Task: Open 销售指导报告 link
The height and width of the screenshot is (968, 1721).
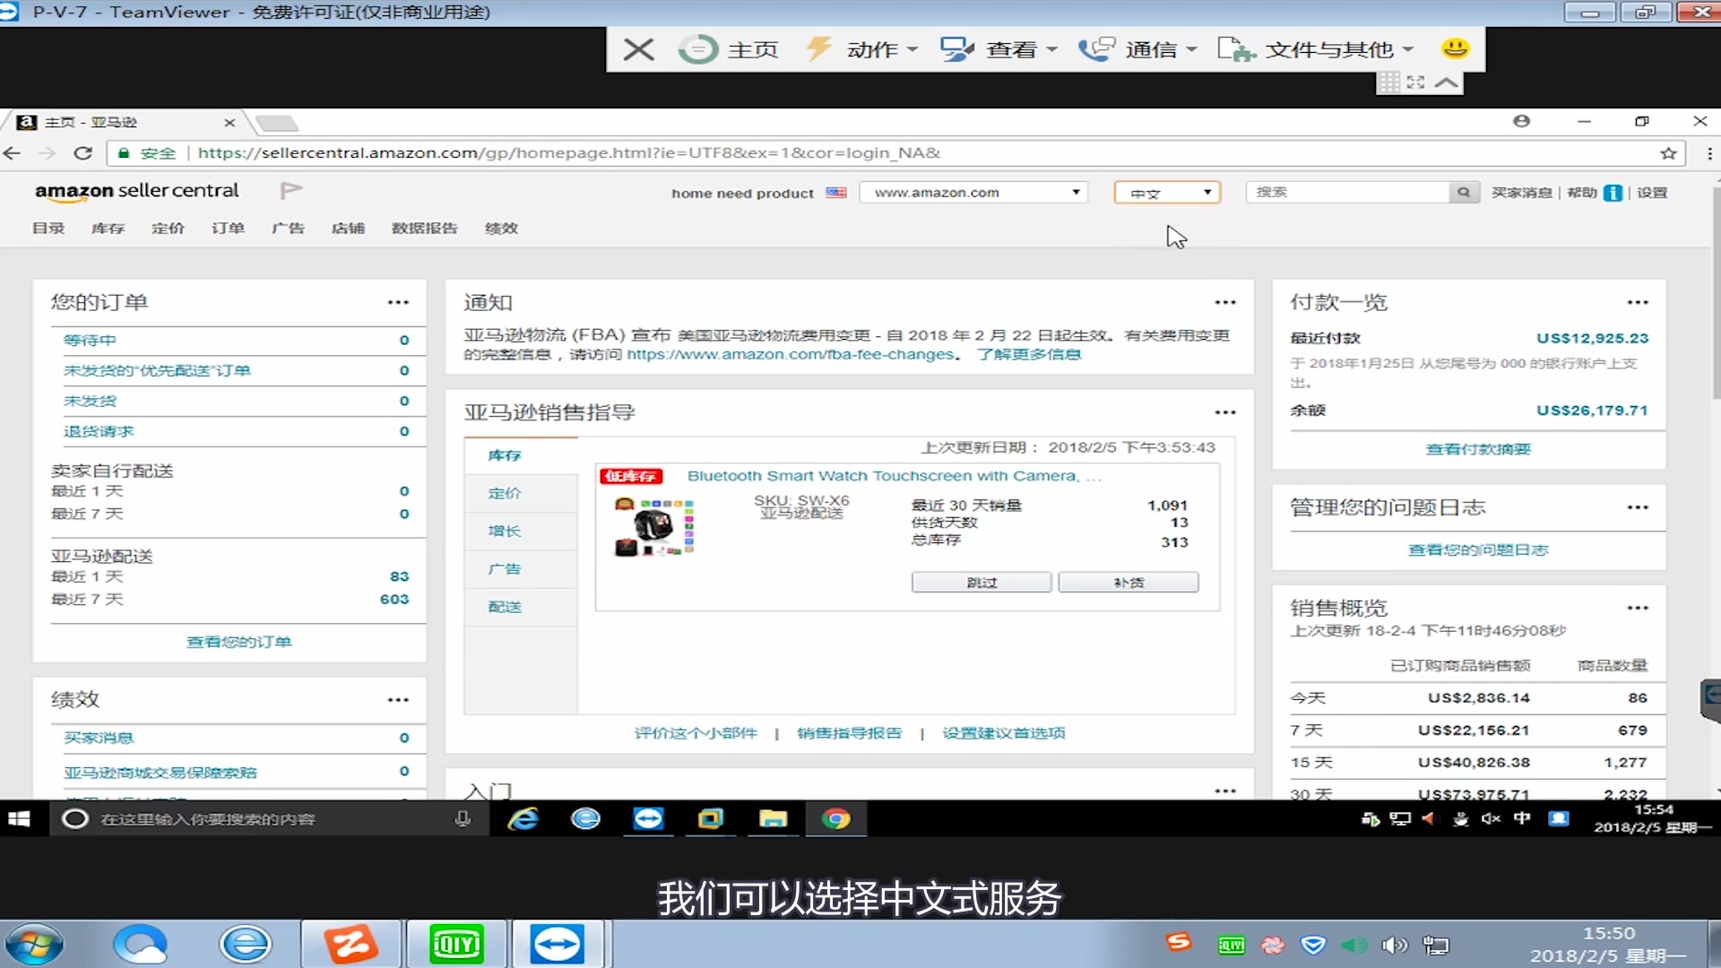Action: [x=849, y=733]
